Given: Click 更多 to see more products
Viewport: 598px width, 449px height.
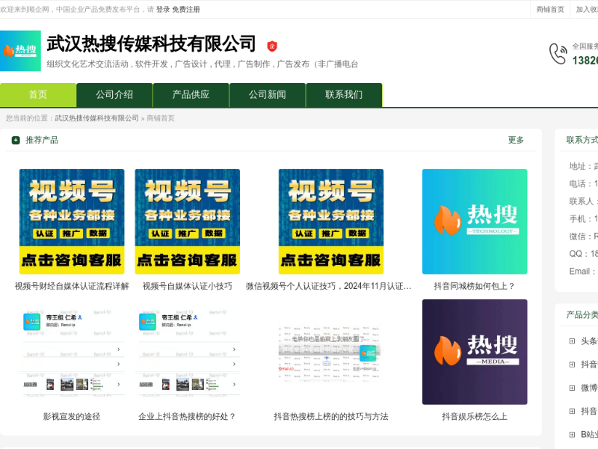Looking at the screenshot, I should (x=516, y=140).
